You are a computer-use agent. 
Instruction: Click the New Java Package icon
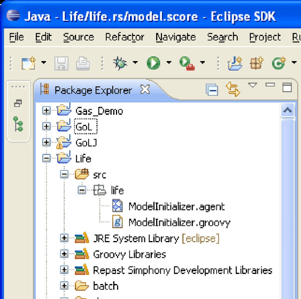pos(257,63)
